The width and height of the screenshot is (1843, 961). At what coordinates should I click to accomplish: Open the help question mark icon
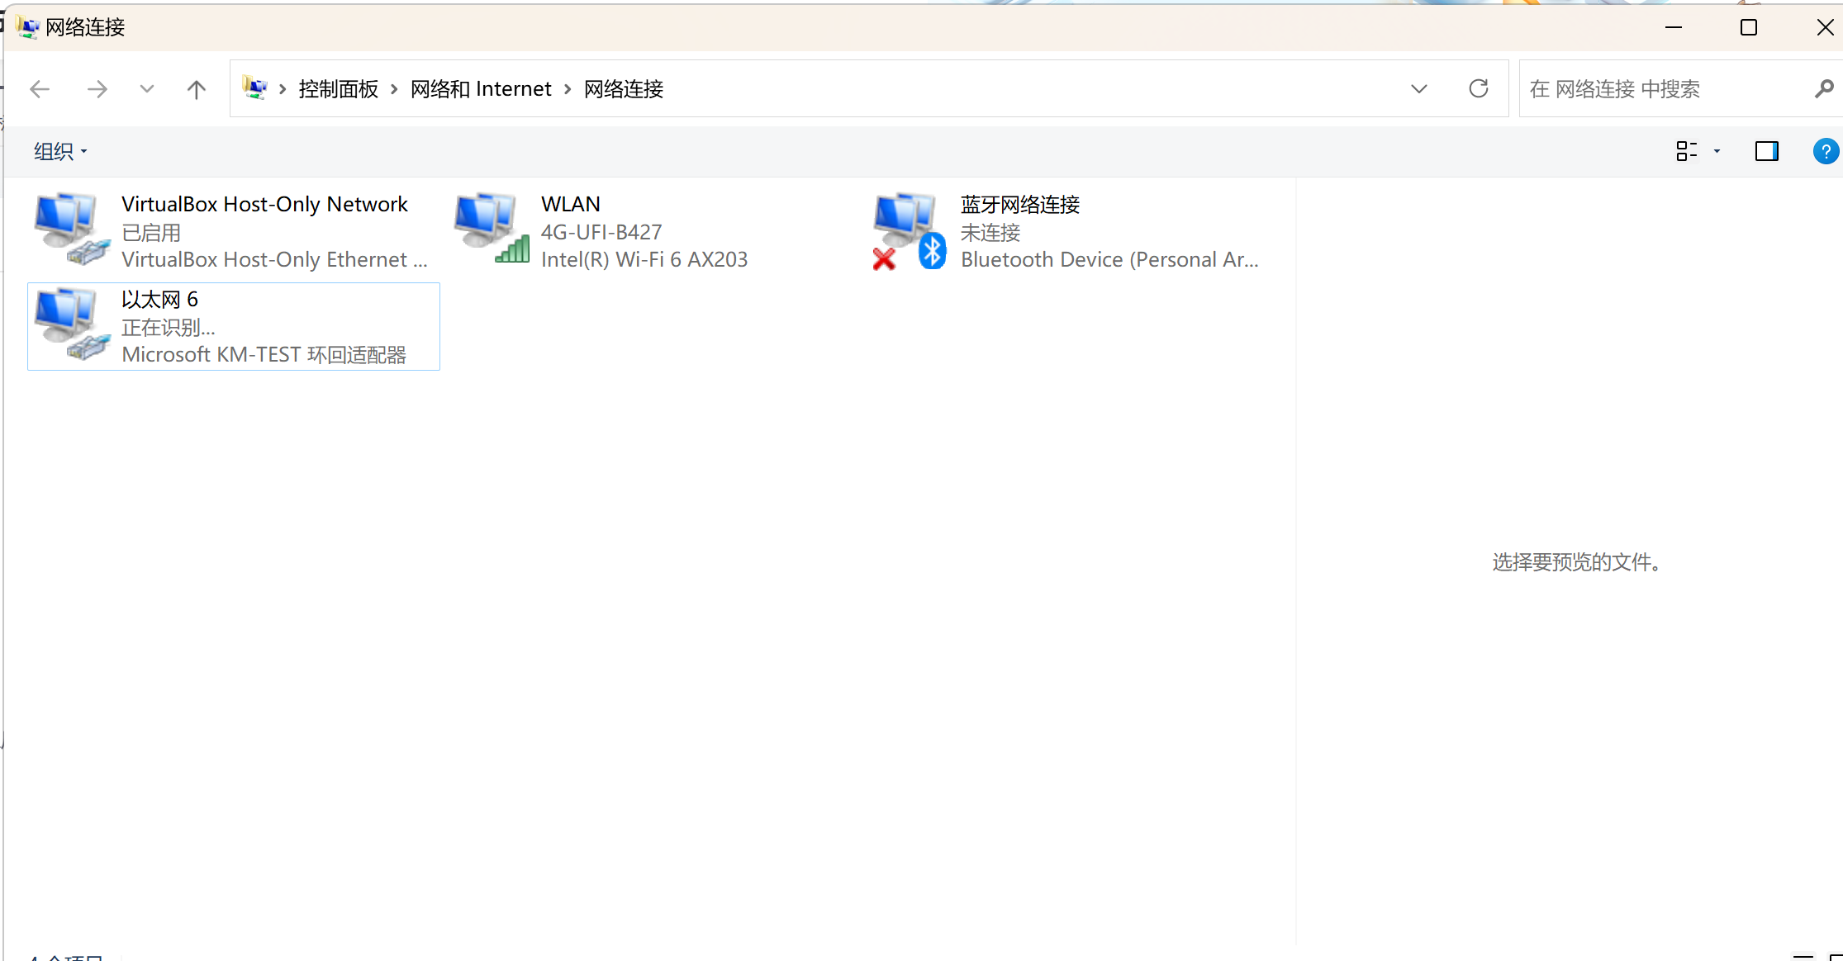[1825, 151]
